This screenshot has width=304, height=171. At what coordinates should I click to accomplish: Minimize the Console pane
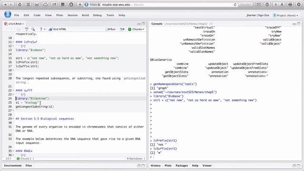pyautogui.click(x=294, y=24)
